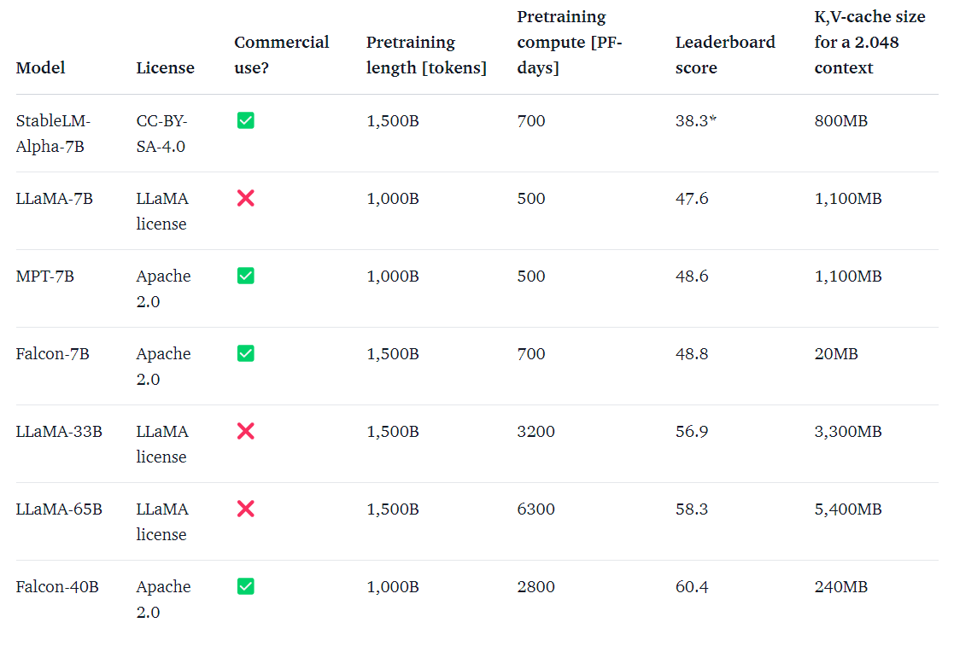Click the K,V-cache size column header
954x646 pixels.
click(869, 42)
